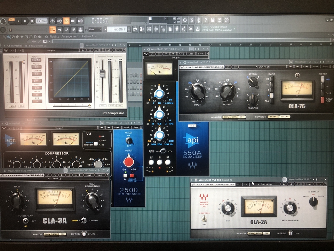Image resolution: width=334 pixels, height=251 pixels.
Task: Toggle typing keyboard to piano icon
Action: coord(53,29)
